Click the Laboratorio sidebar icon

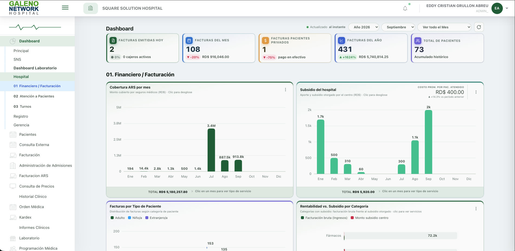pos(13,238)
